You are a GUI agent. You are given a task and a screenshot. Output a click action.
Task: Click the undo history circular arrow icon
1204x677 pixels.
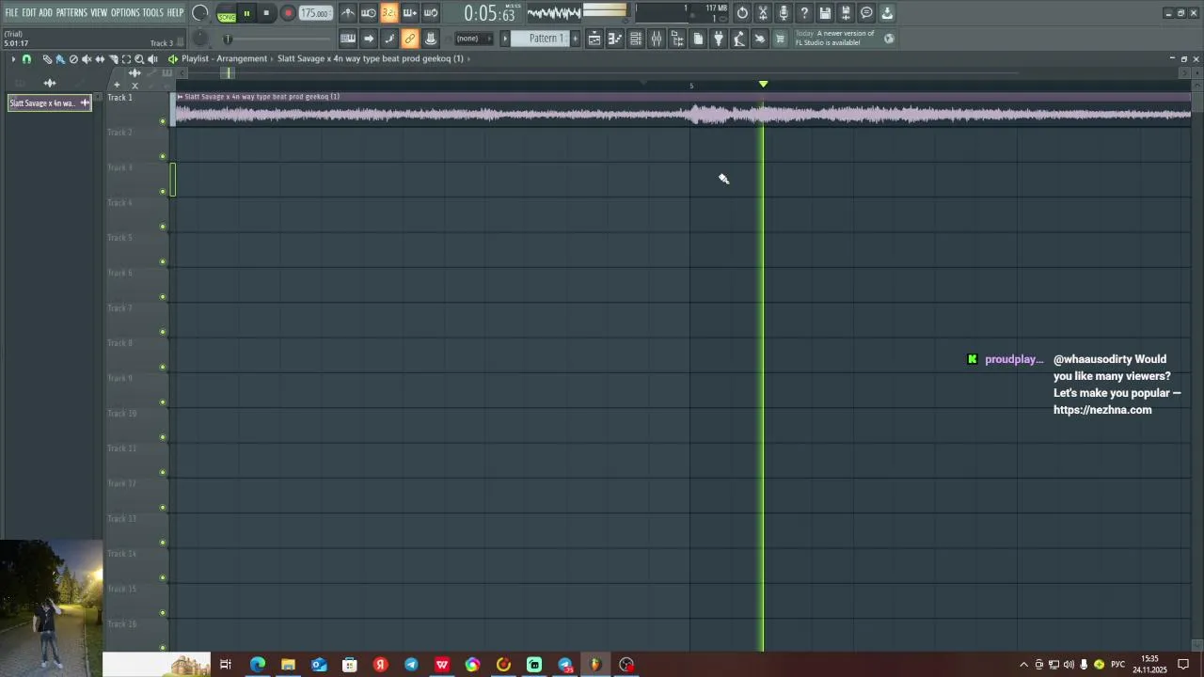click(742, 13)
